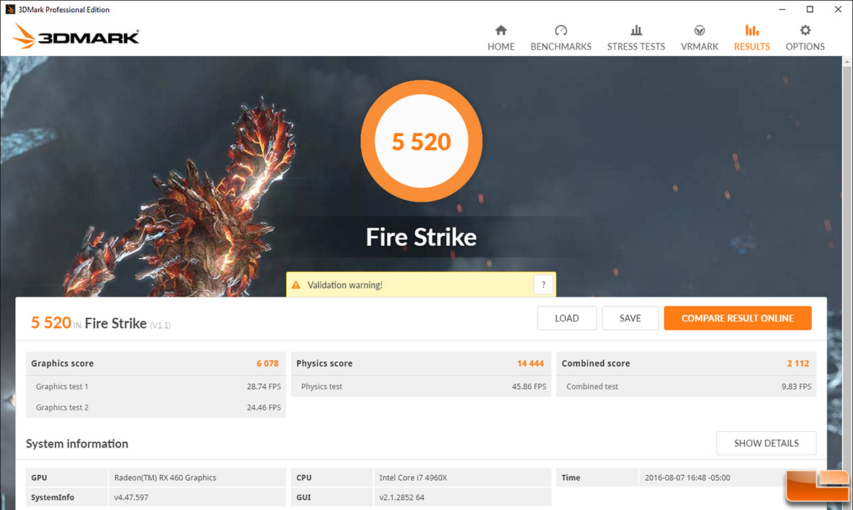Viewport: 853px width, 510px height.
Task: Select the Radeon RX 460 Graphics GPU entry
Action: click(x=165, y=478)
